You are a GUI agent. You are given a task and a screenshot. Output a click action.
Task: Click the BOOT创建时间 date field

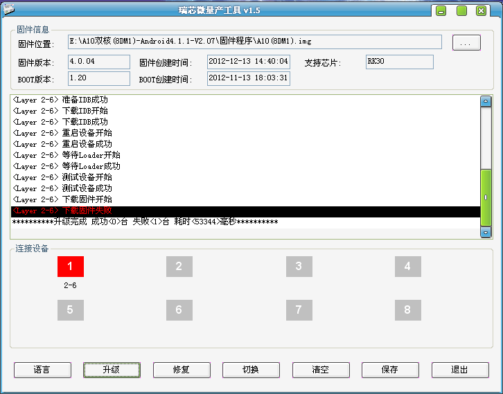[x=249, y=78]
